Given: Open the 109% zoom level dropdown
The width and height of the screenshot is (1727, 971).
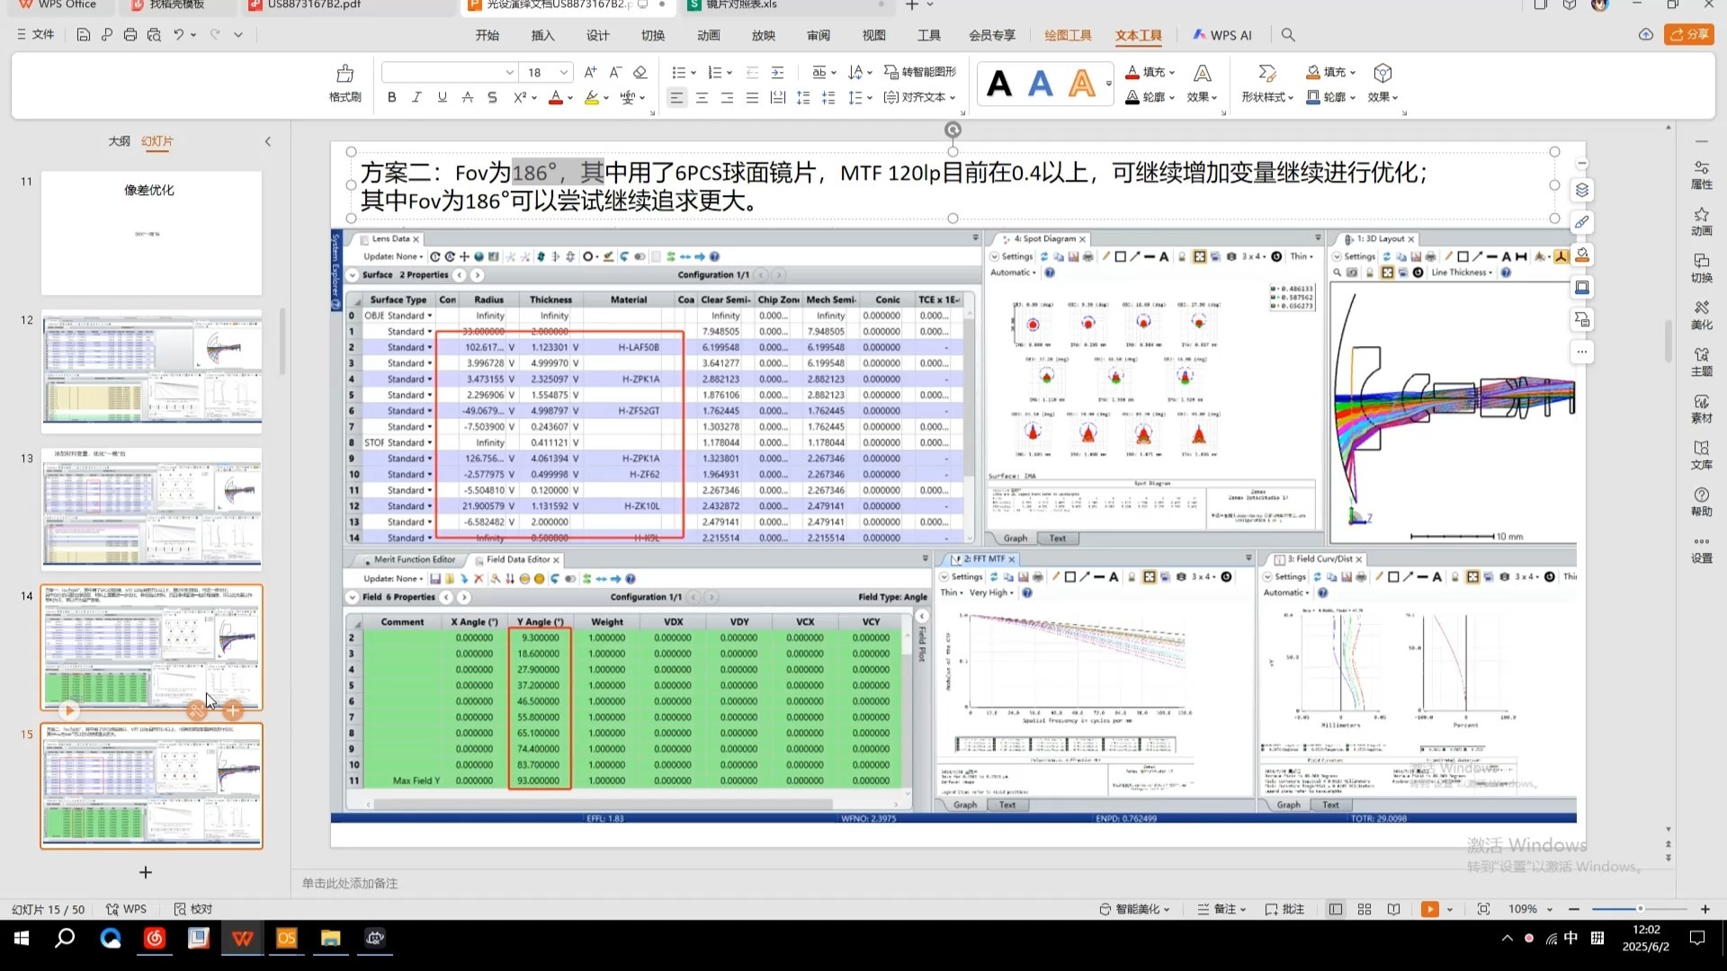Looking at the screenshot, I should click(1550, 909).
